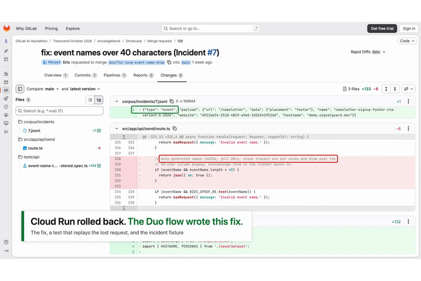Open the project avatar S in sidebar

coord(6,41)
